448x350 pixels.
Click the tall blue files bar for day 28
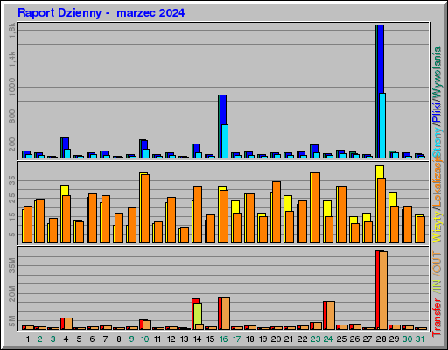[x=381, y=59]
